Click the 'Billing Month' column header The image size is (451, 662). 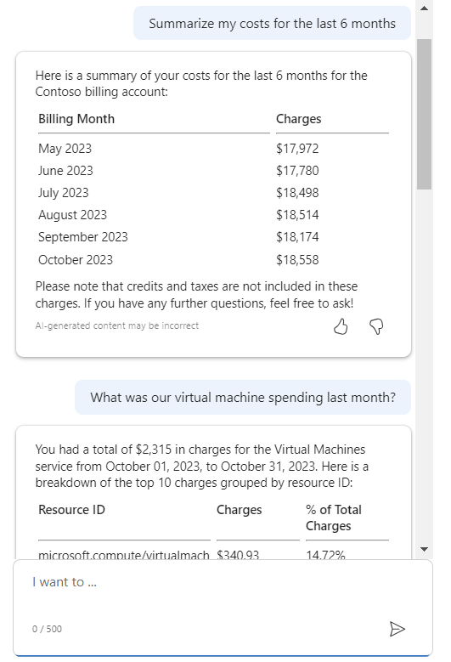point(76,119)
